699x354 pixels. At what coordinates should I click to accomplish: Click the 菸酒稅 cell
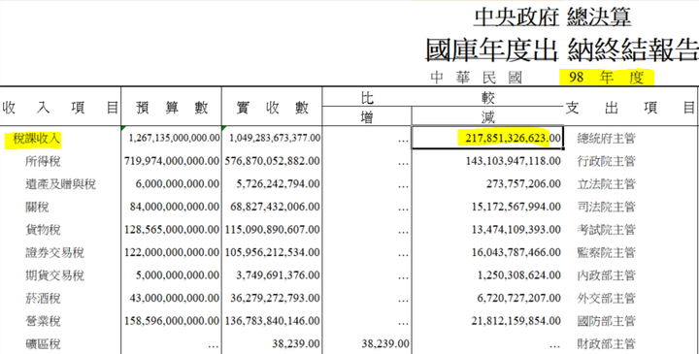43,299
